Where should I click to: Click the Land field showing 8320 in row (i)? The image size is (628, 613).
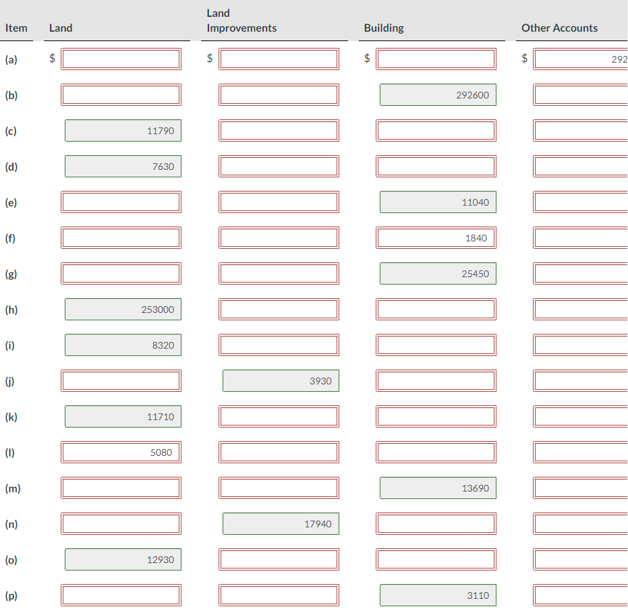[x=122, y=345]
